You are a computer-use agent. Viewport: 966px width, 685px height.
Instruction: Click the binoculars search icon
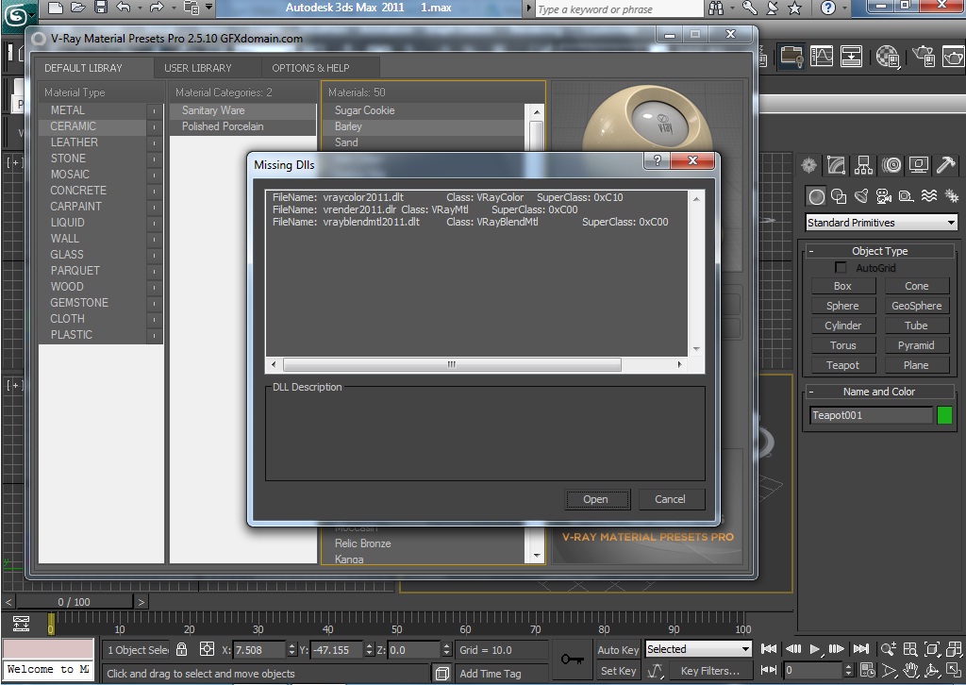pyautogui.click(x=716, y=8)
